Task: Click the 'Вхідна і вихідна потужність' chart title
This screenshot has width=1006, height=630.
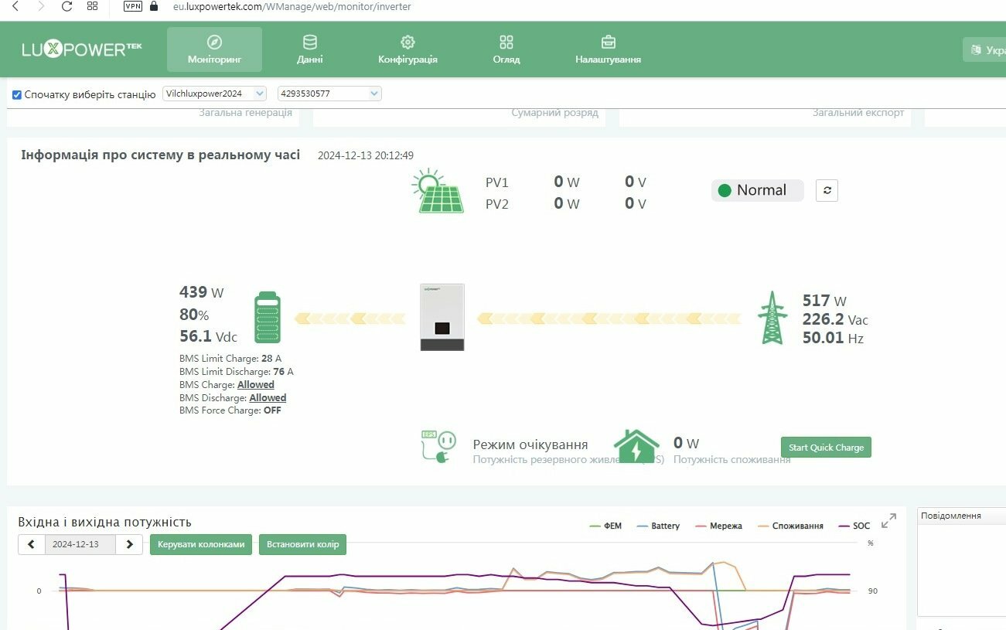Action: point(104,522)
